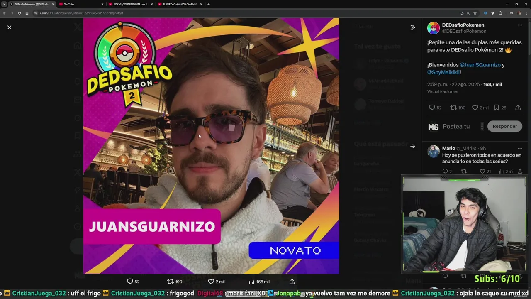The height and width of the screenshot is (299, 531).
Task: Open more options on Mario's reply
Action: [x=520, y=148]
